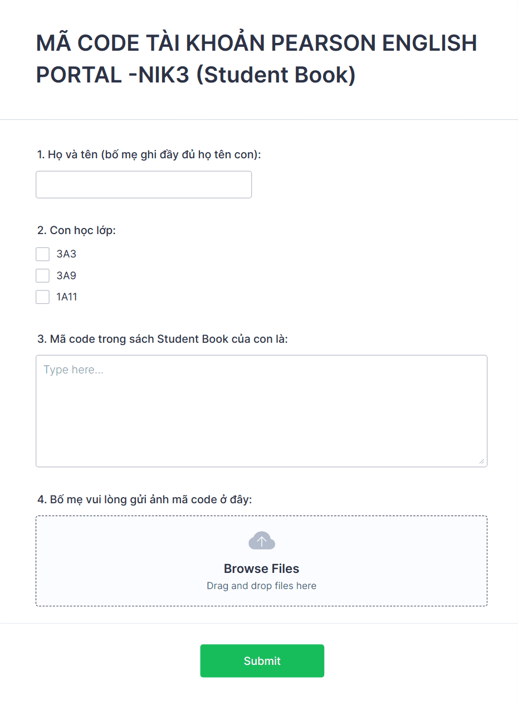518x705 pixels.
Task: Tick the 3A3 class checkbox
Action: [x=43, y=254]
